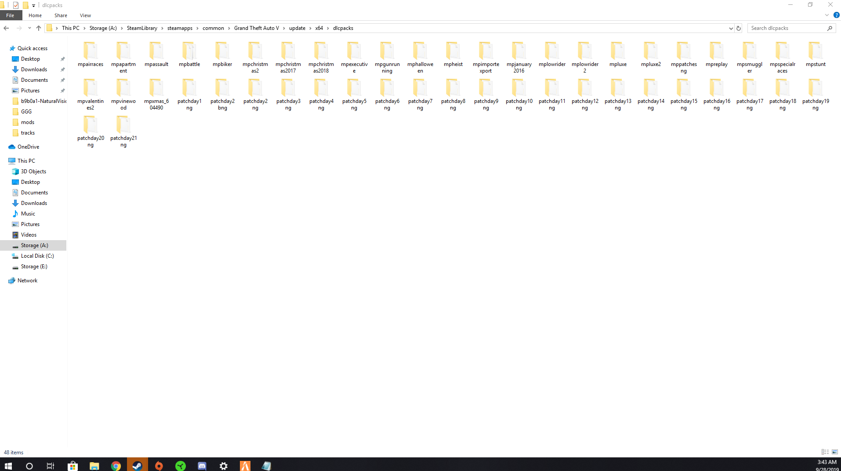
Task: Switch to details view in status bar
Action: (825, 452)
